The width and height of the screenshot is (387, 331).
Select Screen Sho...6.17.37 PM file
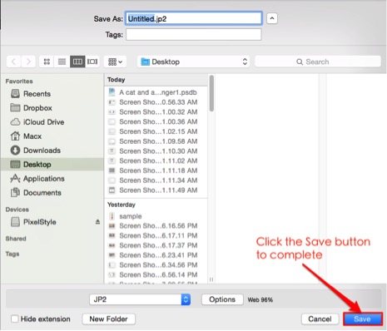[x=156, y=245]
